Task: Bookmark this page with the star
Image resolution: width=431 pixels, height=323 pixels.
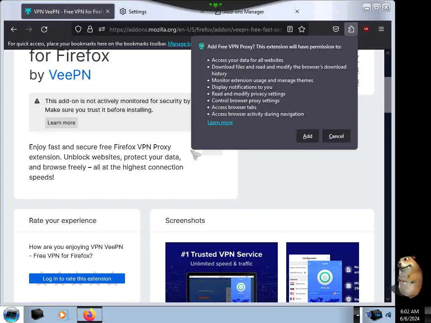Action: (302, 29)
